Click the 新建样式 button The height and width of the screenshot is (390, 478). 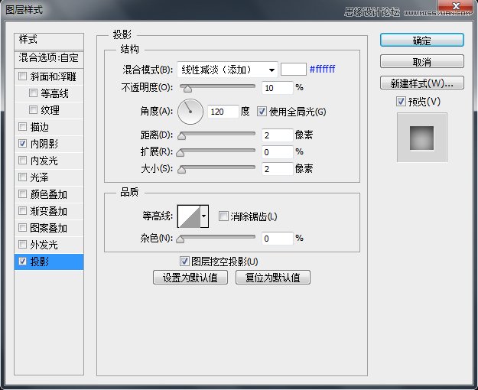point(421,83)
